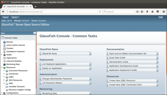Collapse the Configurations node arrow
Image resolution: width=167 pixels, height=95 pixels.
pos(2,93)
